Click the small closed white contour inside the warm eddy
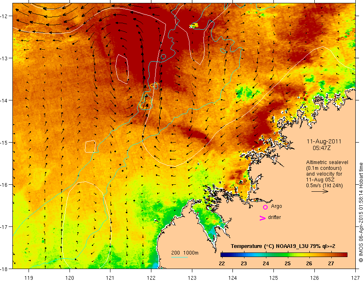The width and height of the screenshot is (364, 281). 122,69
